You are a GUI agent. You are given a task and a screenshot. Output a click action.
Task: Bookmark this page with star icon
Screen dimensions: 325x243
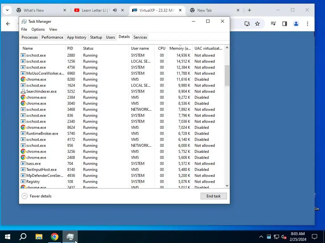257,24
